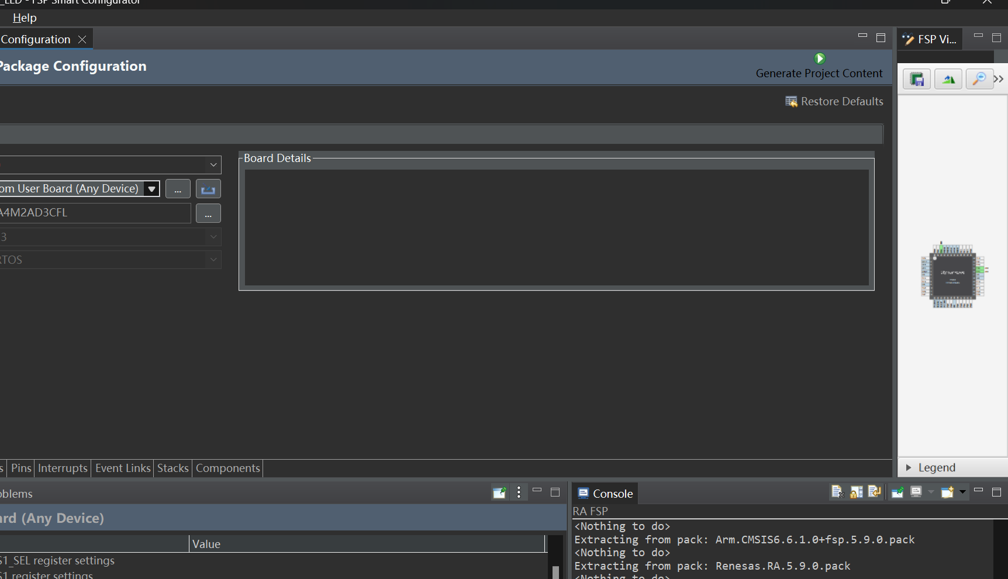Select the Console tab
Viewport: 1008px width, 579px height.
tap(605, 493)
